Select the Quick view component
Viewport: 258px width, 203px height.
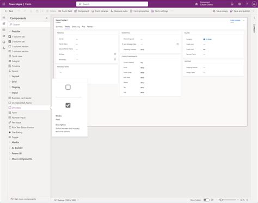[x=15, y=56]
